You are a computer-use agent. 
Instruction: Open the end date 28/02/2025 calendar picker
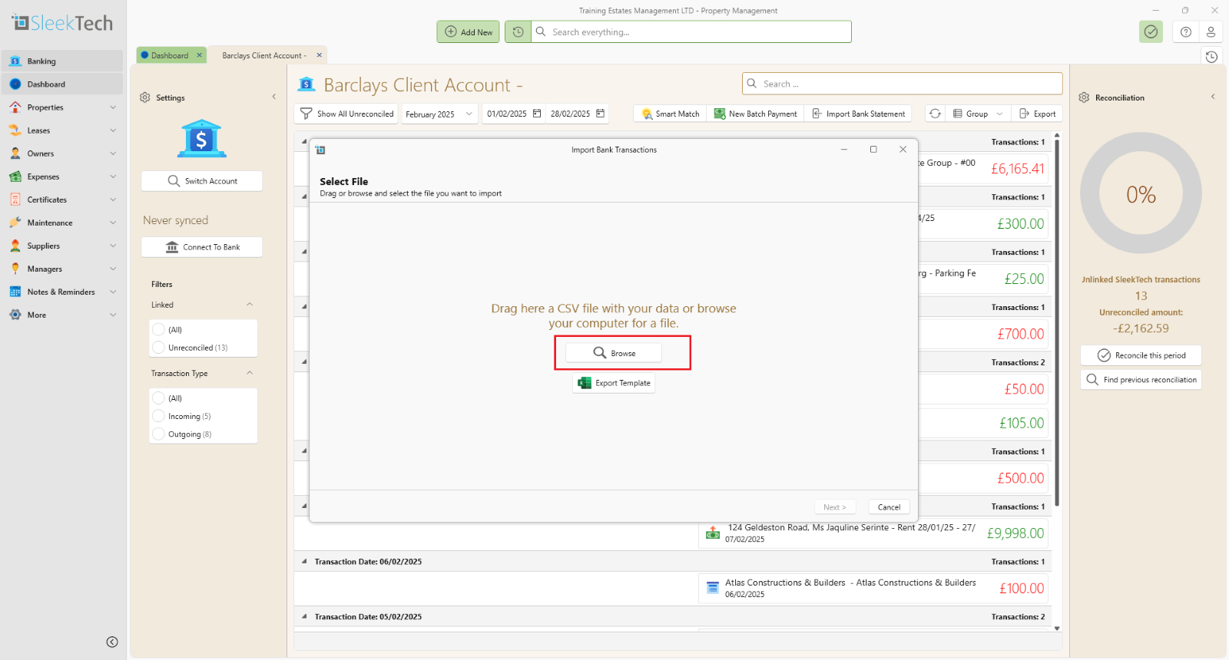coord(601,114)
